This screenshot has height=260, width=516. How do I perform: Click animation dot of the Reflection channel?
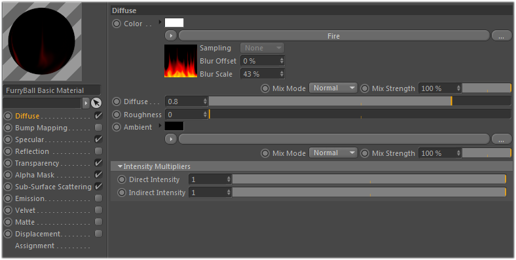coord(8,151)
